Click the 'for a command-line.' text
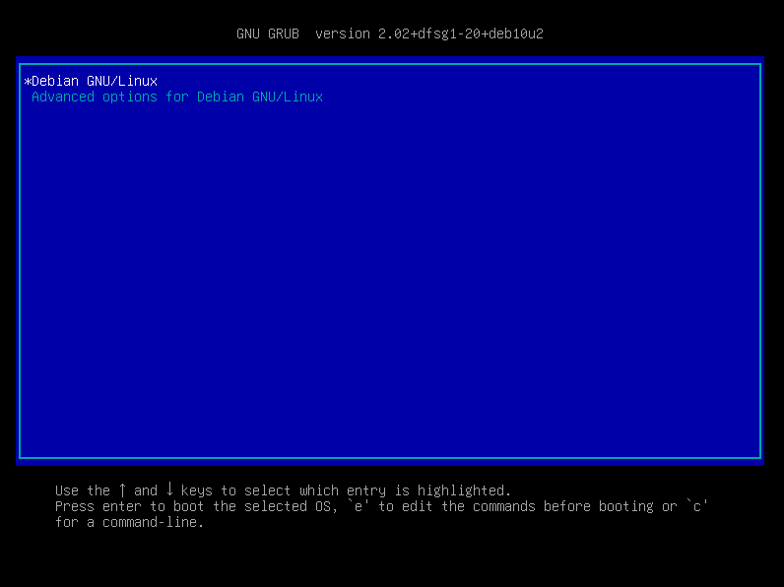Viewport: 784px width, 587px height. [x=129, y=523]
